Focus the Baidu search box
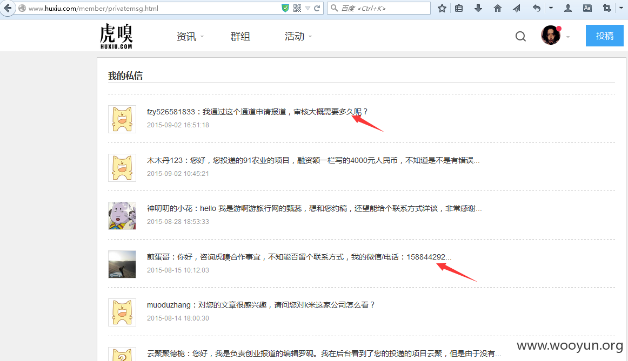This screenshot has height=361, width=628. [x=379, y=8]
